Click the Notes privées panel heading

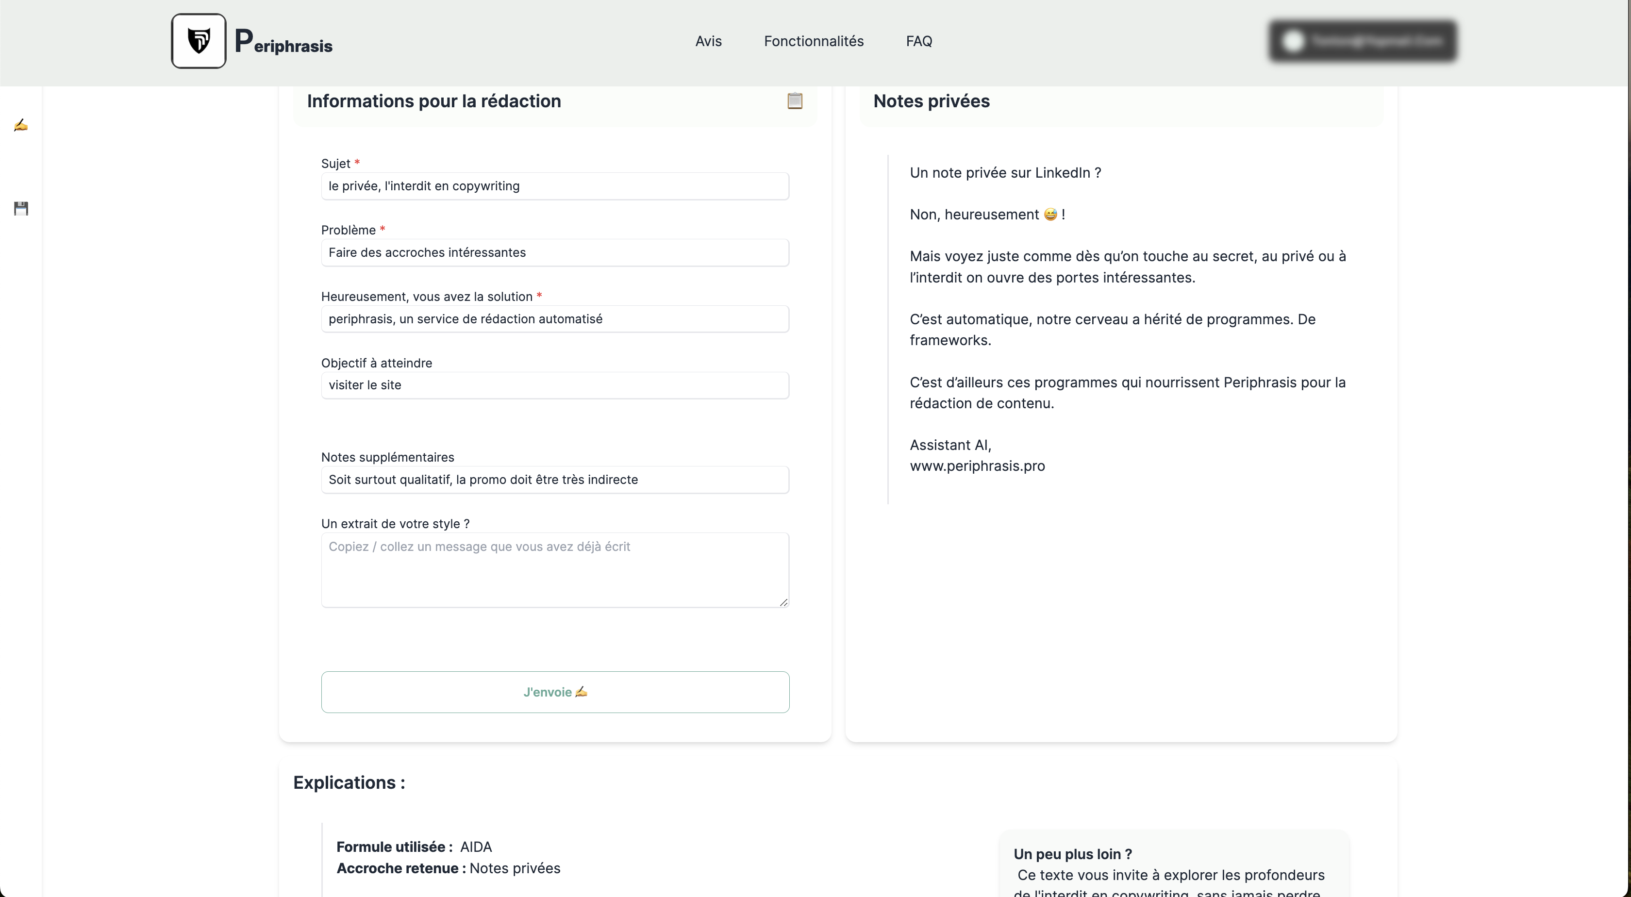(x=931, y=101)
